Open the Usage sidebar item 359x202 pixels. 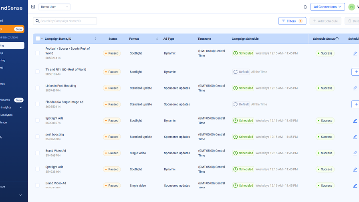click(x=4, y=123)
